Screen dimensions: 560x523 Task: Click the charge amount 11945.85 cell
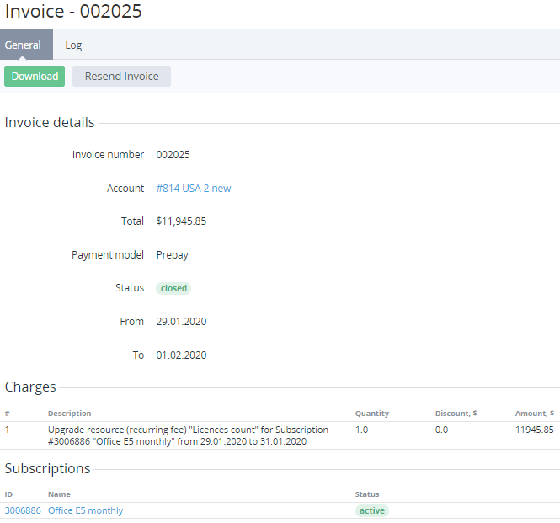pos(534,430)
